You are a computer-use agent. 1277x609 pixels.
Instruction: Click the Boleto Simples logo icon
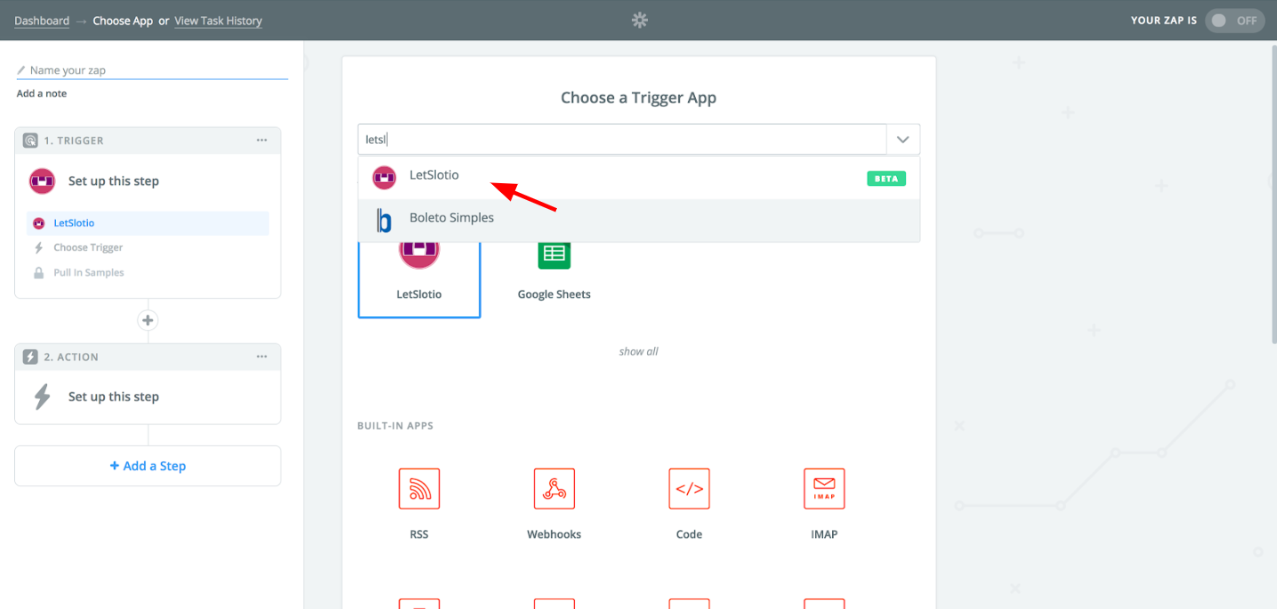(384, 220)
